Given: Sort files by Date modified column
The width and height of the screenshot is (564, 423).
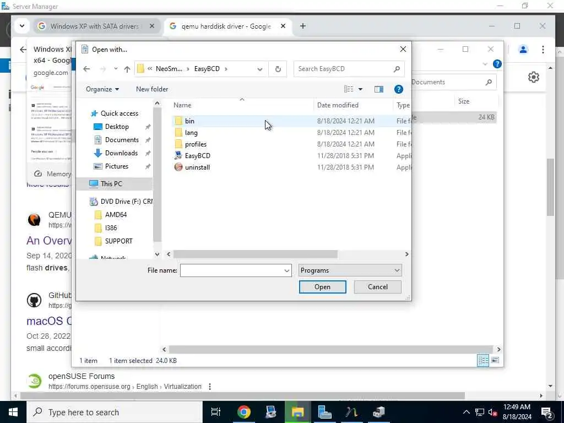Looking at the screenshot, I should [338, 105].
